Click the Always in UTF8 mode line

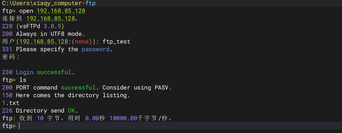(50, 34)
